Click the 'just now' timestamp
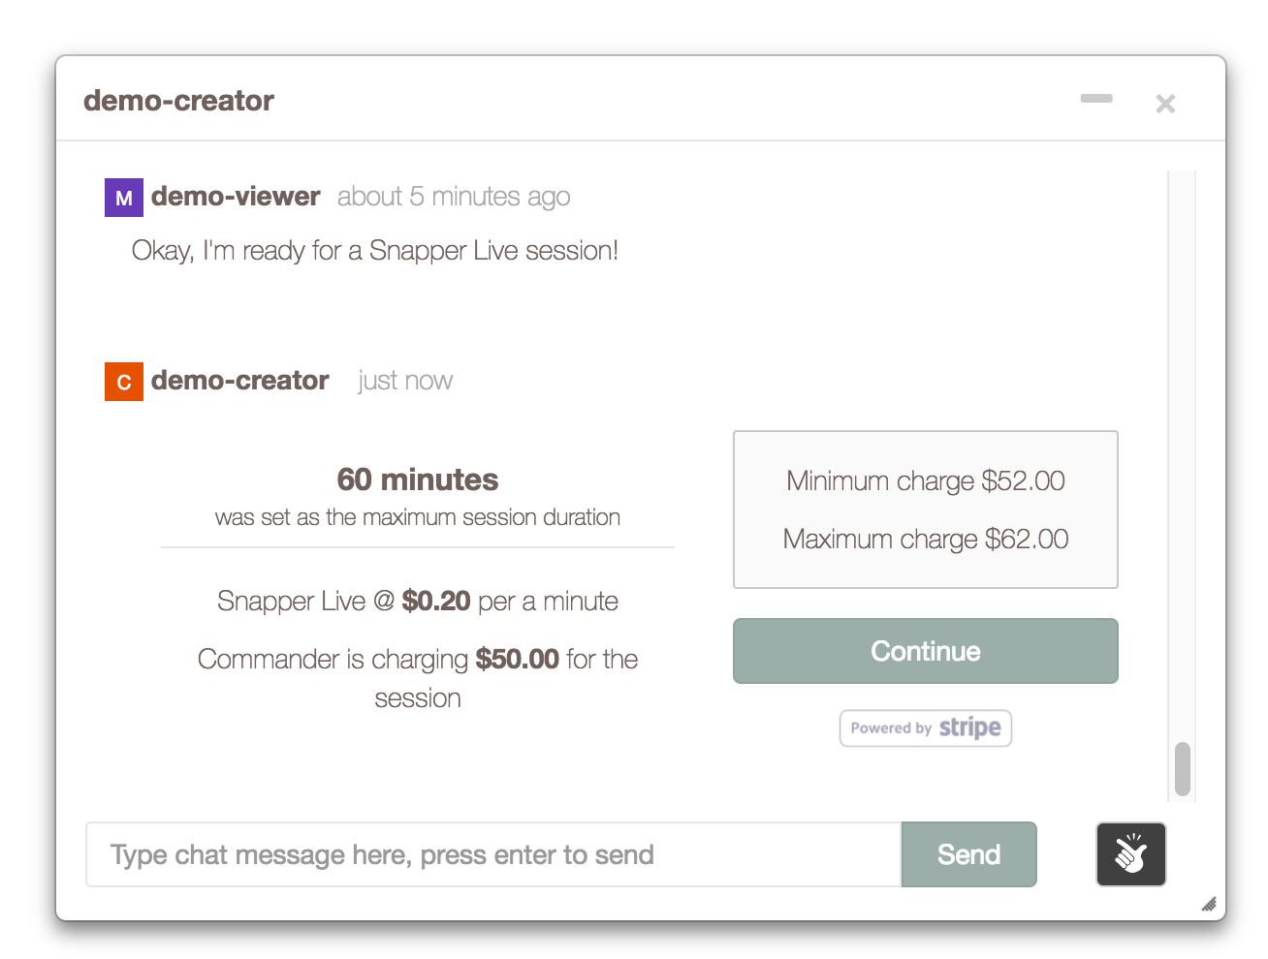This screenshot has height=959, width=1268. coord(405,381)
